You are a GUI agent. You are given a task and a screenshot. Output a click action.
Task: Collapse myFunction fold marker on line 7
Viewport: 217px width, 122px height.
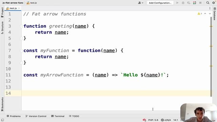[x=21, y=50]
